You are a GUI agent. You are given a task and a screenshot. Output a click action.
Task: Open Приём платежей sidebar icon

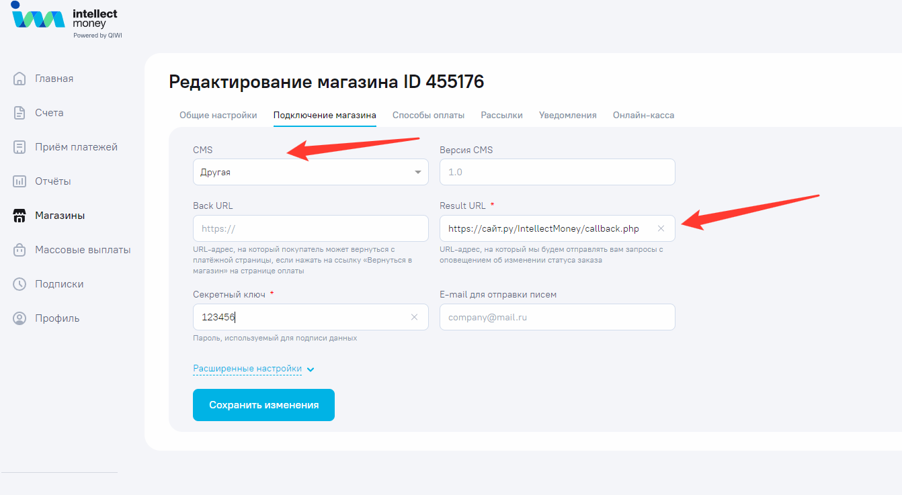click(19, 147)
